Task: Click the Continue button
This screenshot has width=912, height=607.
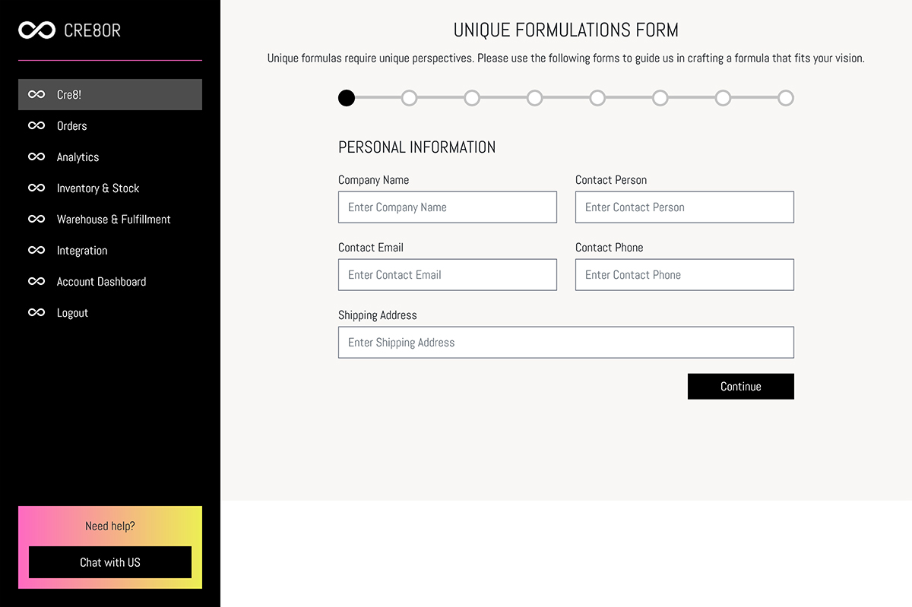Action: (x=741, y=387)
